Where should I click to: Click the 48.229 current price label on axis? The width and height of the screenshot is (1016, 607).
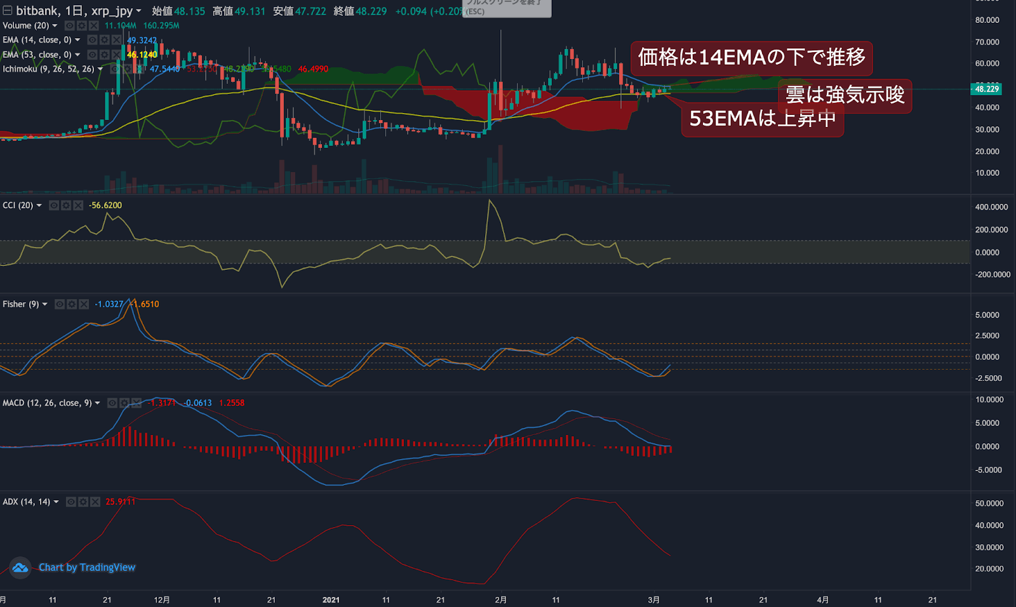(x=987, y=89)
